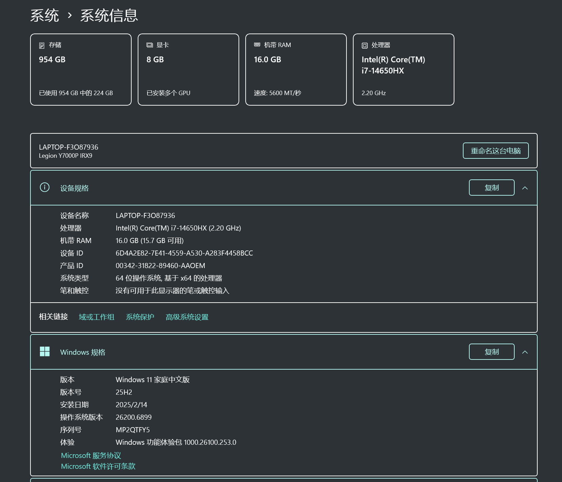Click the processor chip icon

point(364,45)
